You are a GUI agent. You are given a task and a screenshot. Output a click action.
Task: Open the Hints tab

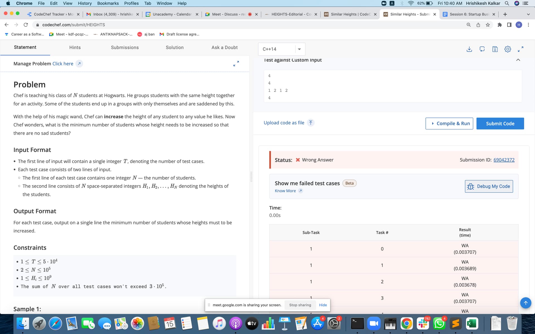coord(75,47)
